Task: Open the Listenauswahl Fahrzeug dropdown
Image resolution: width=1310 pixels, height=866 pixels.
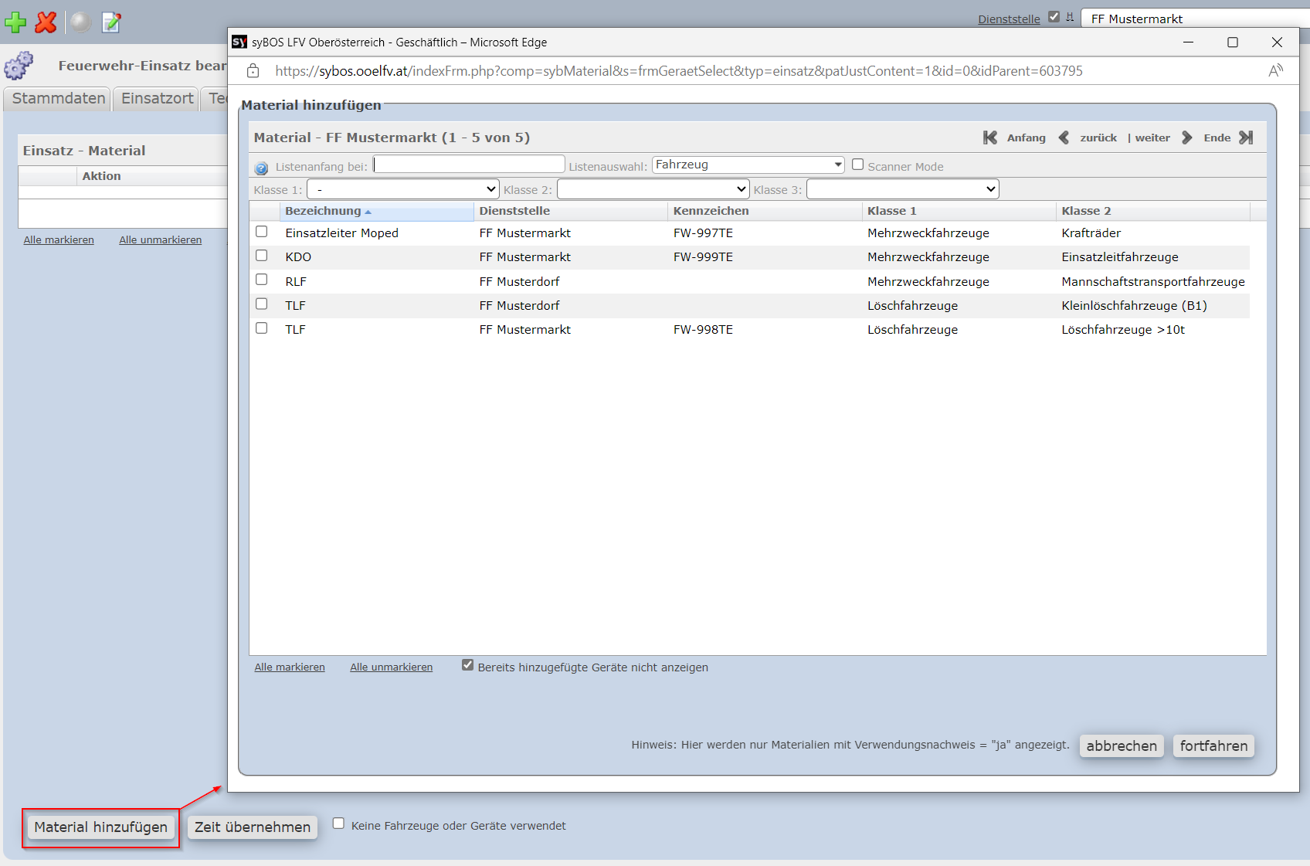Action: (x=748, y=165)
